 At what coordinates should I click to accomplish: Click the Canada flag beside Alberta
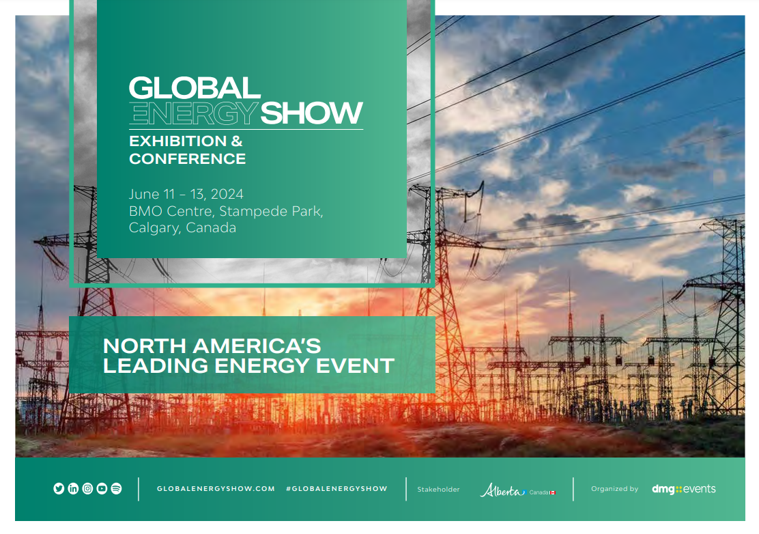(552, 492)
